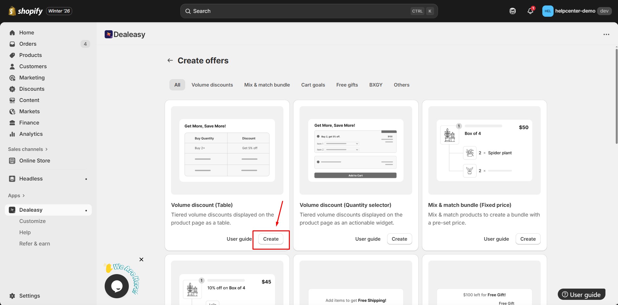This screenshot has width=618, height=305.
Task: Open the Analytics section
Action: point(31,134)
